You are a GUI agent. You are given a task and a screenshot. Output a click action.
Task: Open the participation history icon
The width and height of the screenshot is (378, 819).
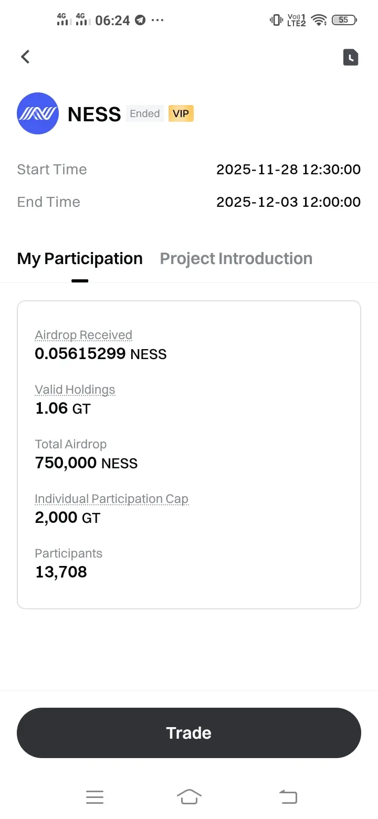coord(351,57)
